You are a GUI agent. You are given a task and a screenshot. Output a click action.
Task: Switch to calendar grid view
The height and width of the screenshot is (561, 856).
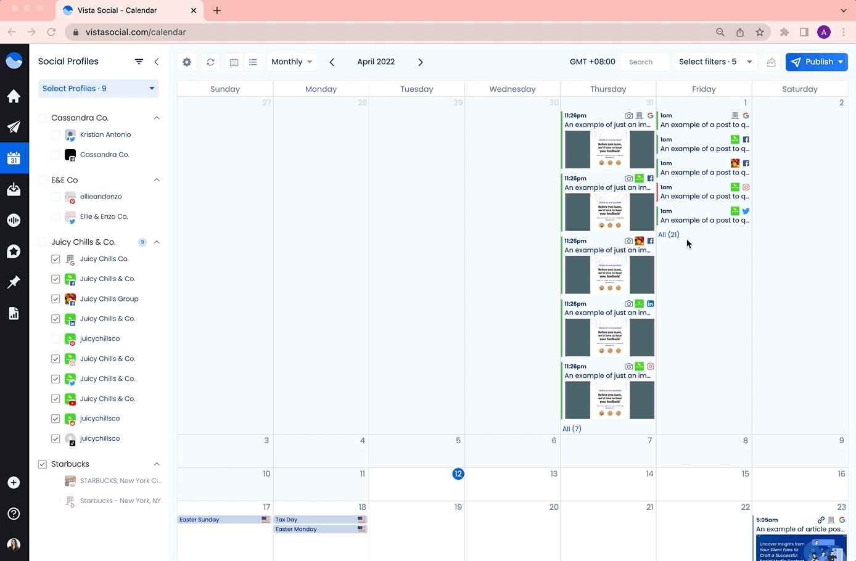234,62
